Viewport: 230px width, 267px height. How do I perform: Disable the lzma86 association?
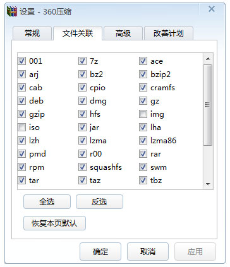tap(143, 141)
